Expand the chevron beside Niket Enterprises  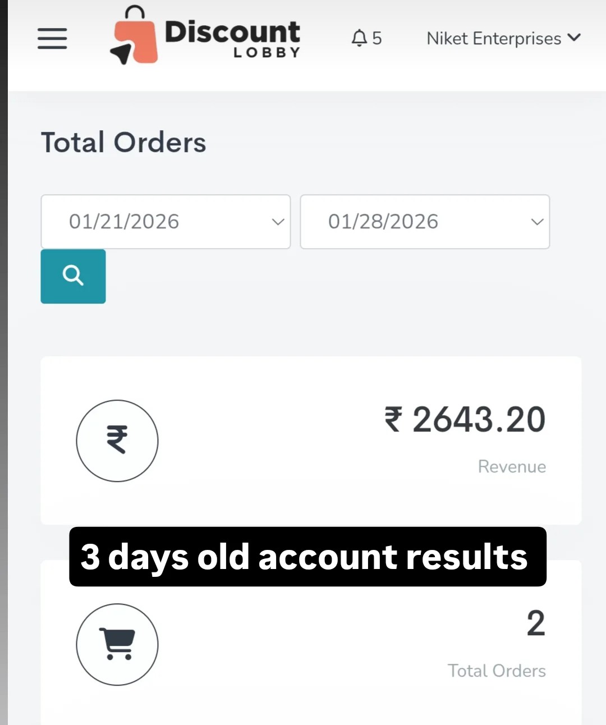click(574, 38)
